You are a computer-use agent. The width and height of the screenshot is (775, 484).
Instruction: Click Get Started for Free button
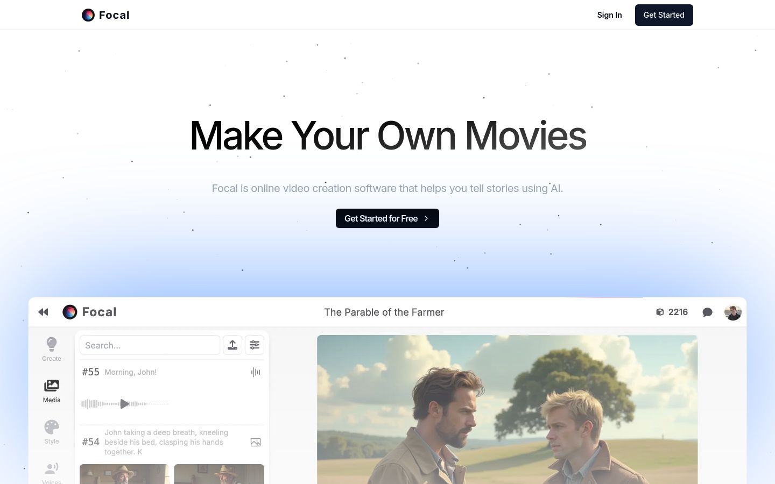387,218
